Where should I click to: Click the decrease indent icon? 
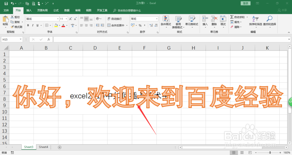pyautogui.click(x=98, y=25)
